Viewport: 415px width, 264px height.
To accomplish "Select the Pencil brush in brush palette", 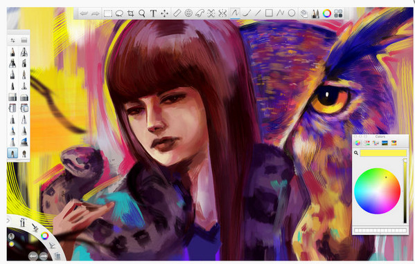I will pyautogui.click(x=12, y=52).
